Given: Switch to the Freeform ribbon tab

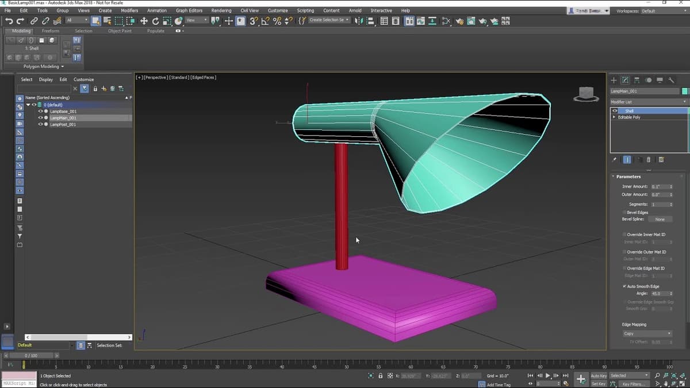Looking at the screenshot, I should pos(51,31).
